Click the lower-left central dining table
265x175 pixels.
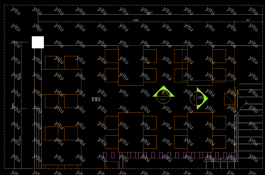pyautogui.click(x=131, y=132)
